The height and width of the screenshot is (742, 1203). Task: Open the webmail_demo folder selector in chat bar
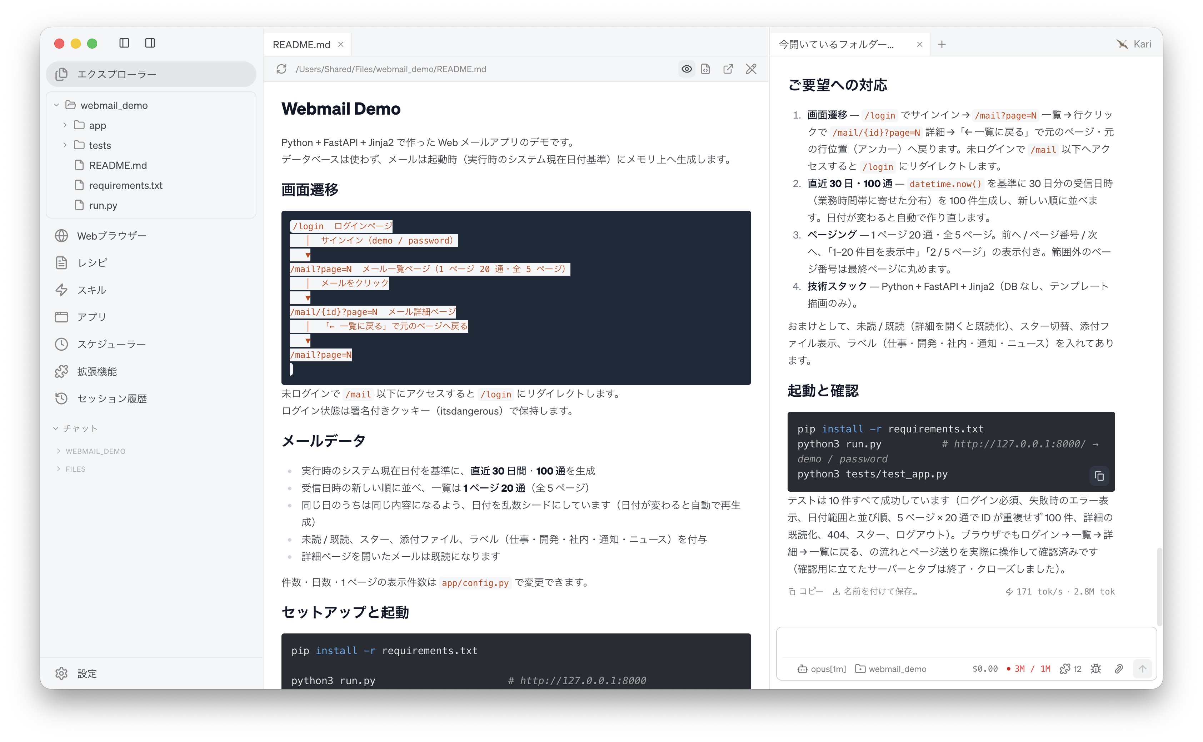pyautogui.click(x=890, y=670)
